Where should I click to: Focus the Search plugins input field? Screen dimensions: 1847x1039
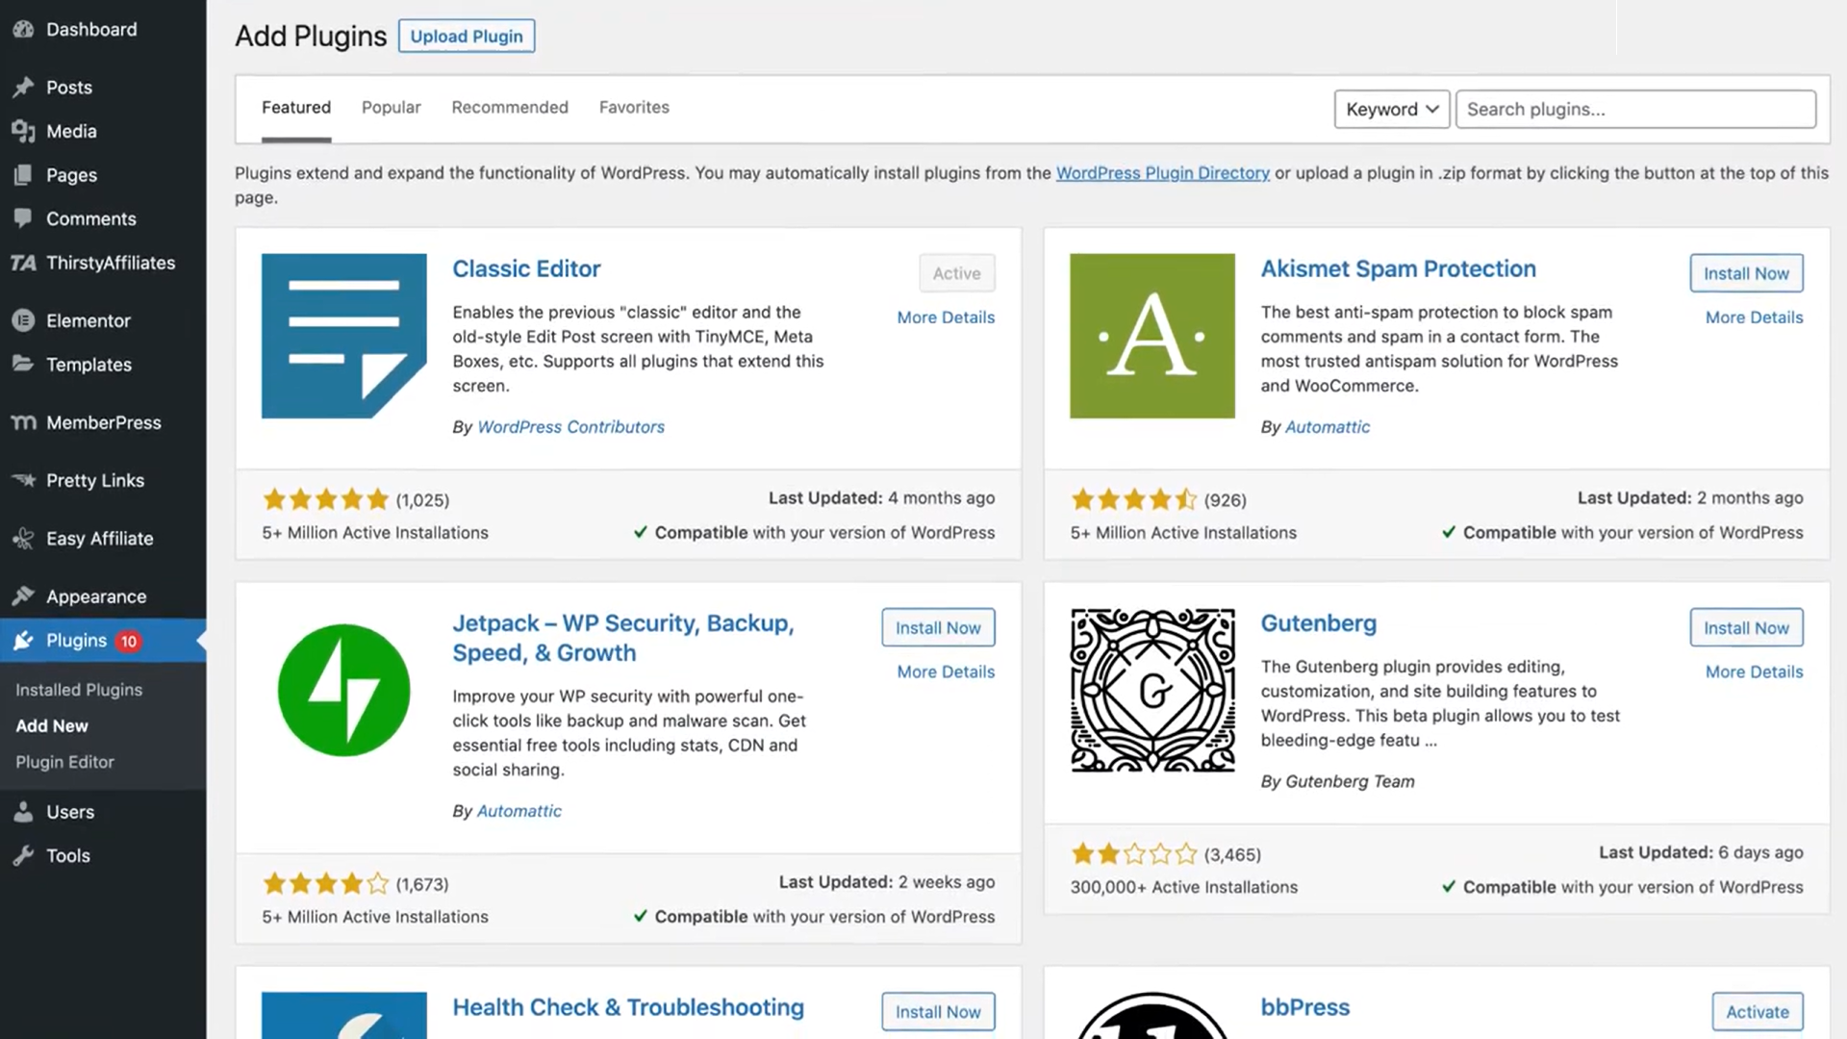(1635, 109)
